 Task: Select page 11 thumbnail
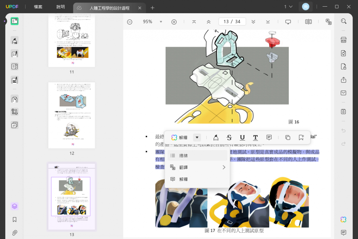pos(72,40)
